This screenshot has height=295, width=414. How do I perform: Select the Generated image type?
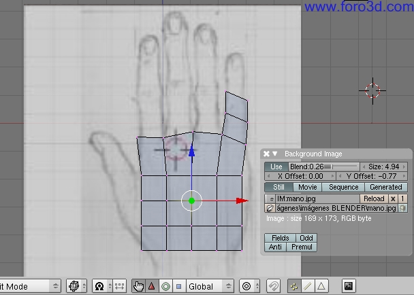[x=386, y=187]
